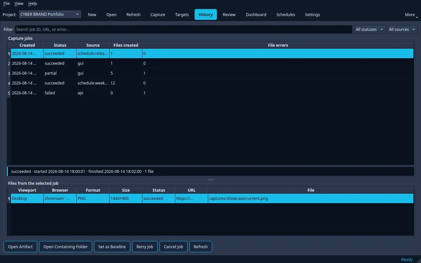This screenshot has height=263, width=421.
Task: Sort files by Format column header
Action: [93, 190]
